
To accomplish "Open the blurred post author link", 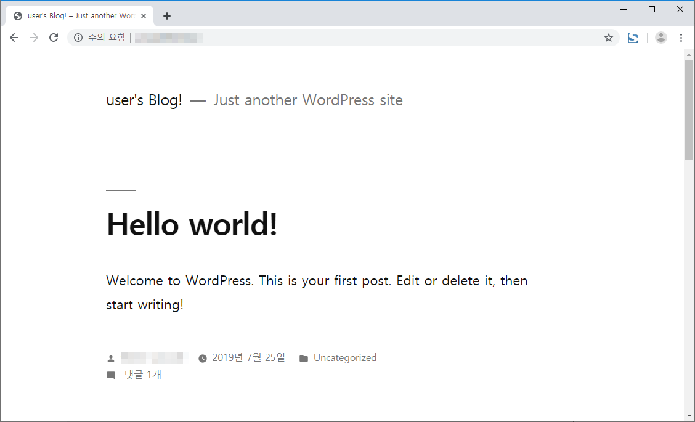I will point(155,358).
